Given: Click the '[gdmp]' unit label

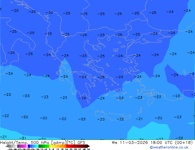Looking at the screenshot, I should (x=59, y=143).
